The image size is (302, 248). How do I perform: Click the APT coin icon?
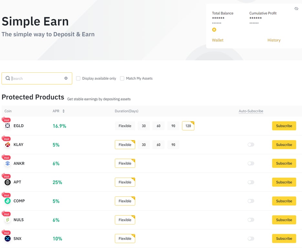pos(7,182)
